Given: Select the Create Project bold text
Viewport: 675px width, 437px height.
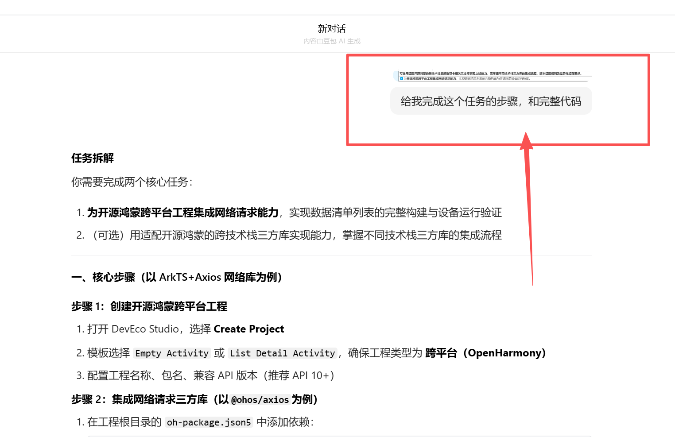Looking at the screenshot, I should [x=248, y=329].
